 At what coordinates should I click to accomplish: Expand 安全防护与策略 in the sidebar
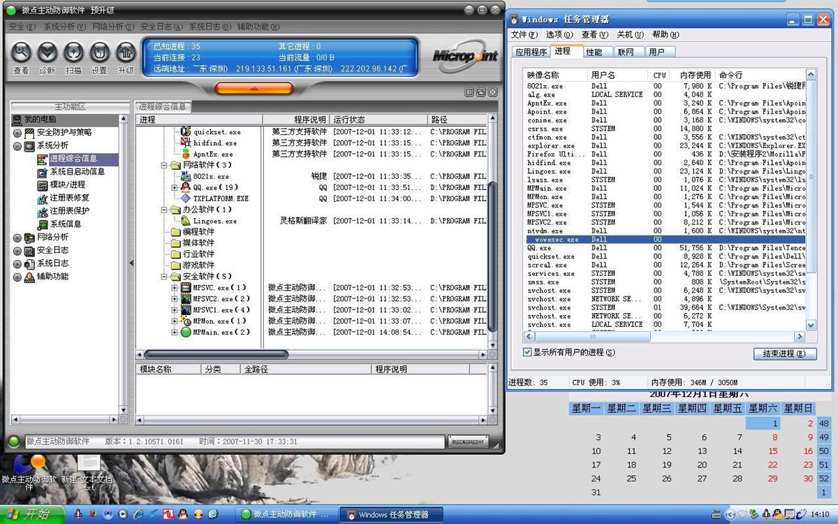point(17,133)
